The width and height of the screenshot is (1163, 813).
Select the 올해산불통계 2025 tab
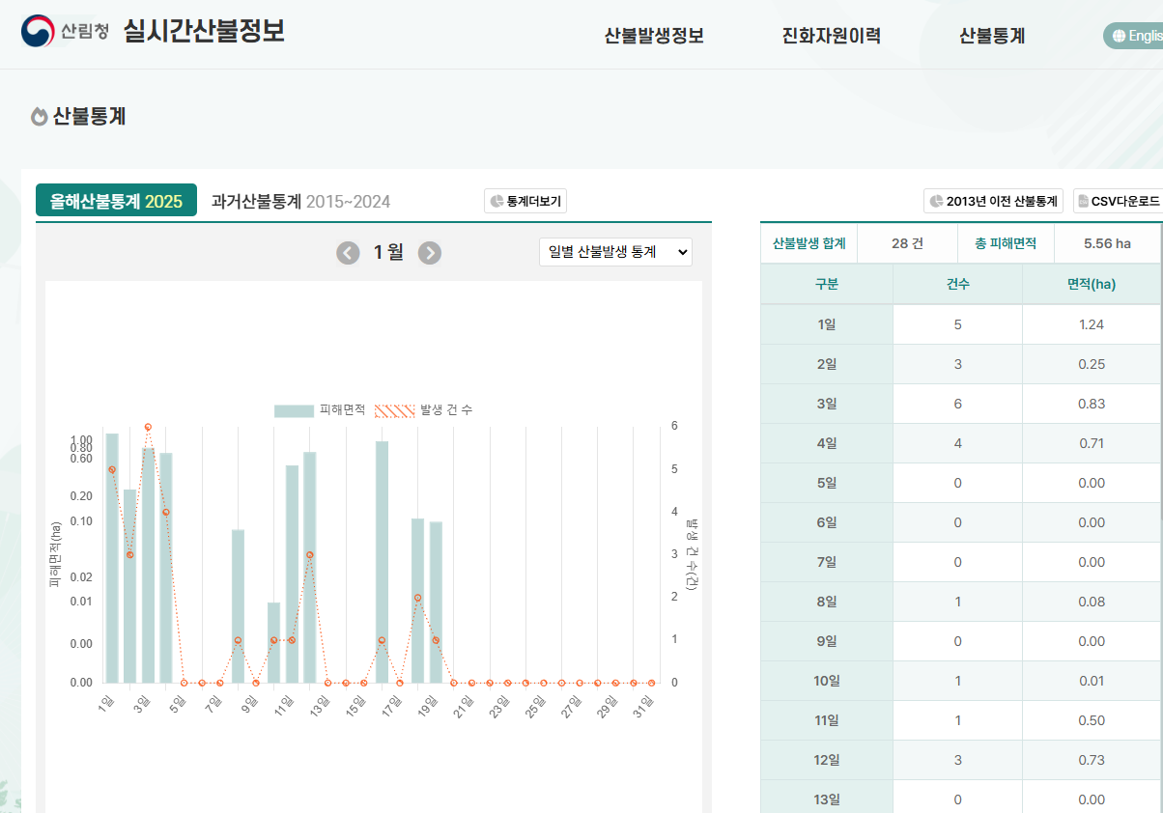(x=116, y=201)
